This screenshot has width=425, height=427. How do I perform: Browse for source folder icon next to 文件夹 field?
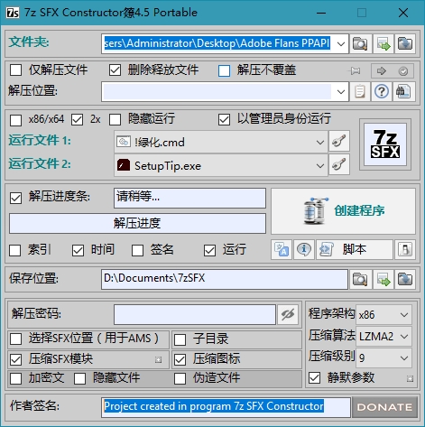360,44
